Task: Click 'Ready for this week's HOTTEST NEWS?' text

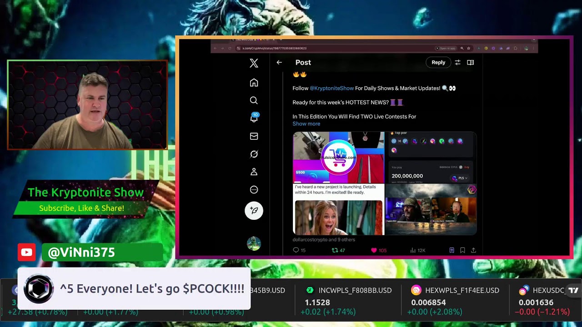Action: 341,102
